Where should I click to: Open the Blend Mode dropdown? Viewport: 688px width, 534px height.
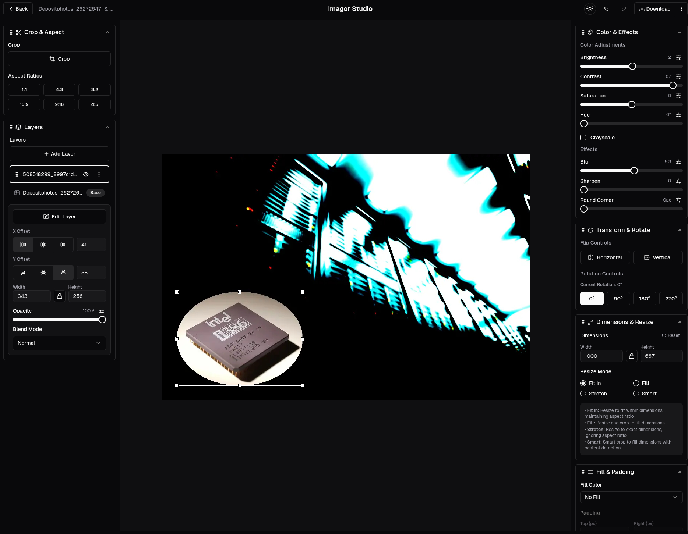click(x=59, y=343)
